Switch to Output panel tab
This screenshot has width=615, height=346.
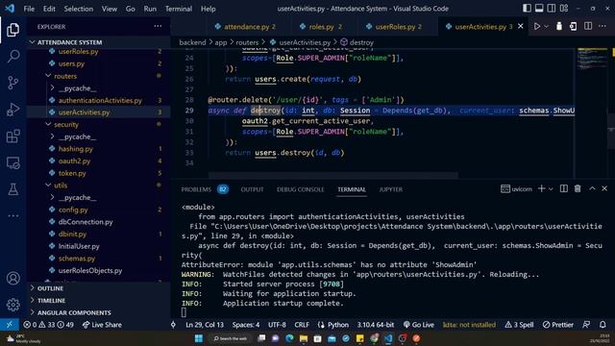click(252, 189)
